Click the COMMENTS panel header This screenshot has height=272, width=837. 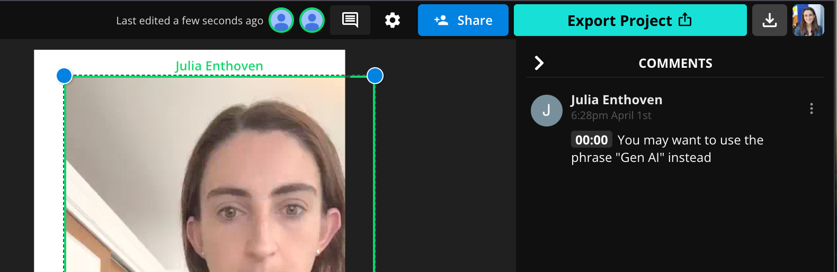[x=675, y=64]
